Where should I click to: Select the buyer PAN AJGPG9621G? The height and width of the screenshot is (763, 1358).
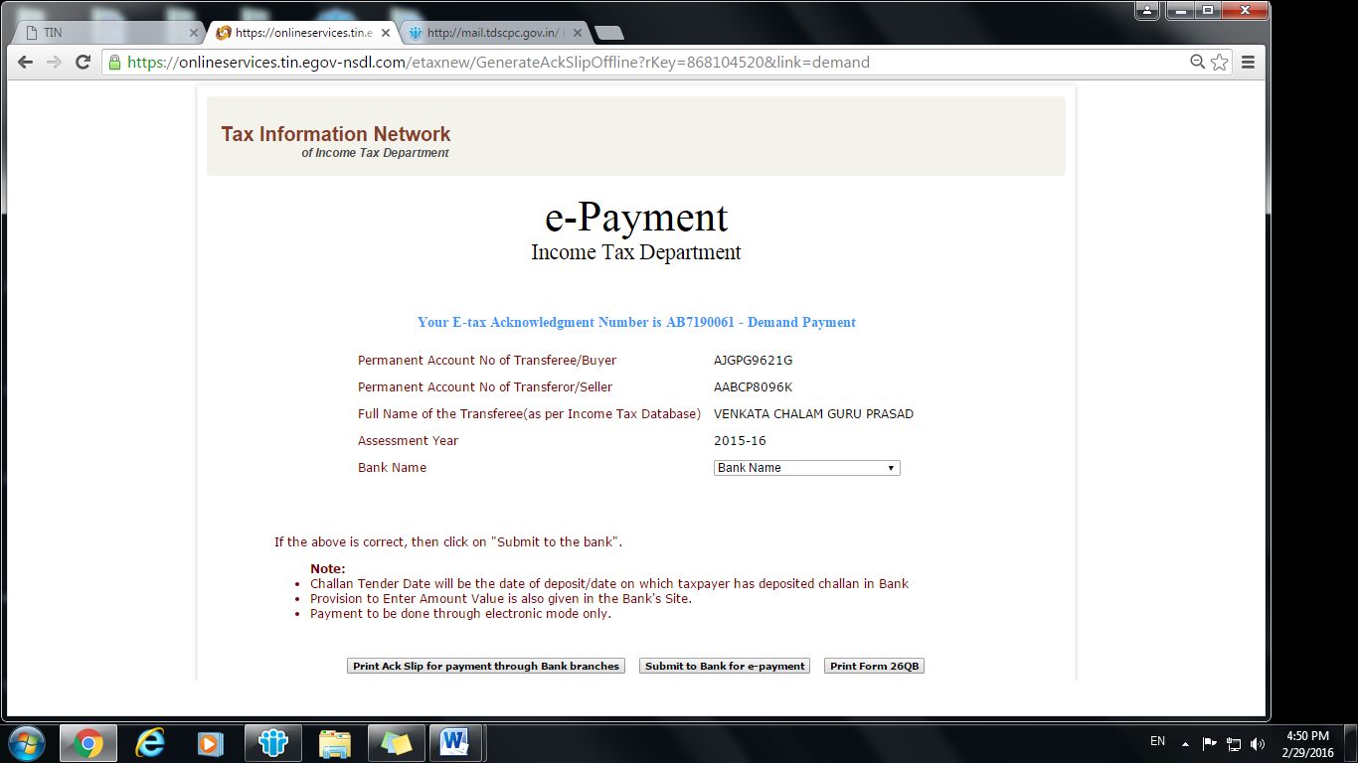point(754,361)
